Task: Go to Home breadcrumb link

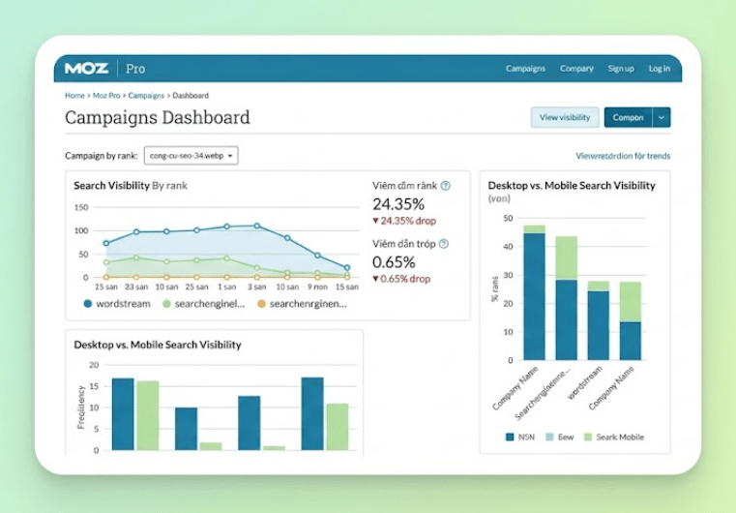Action: (x=74, y=96)
